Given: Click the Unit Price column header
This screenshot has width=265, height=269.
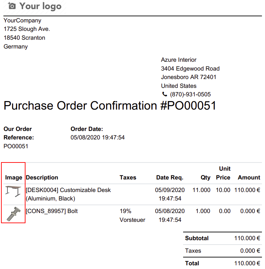Looking at the screenshot, I should pos(223,173).
